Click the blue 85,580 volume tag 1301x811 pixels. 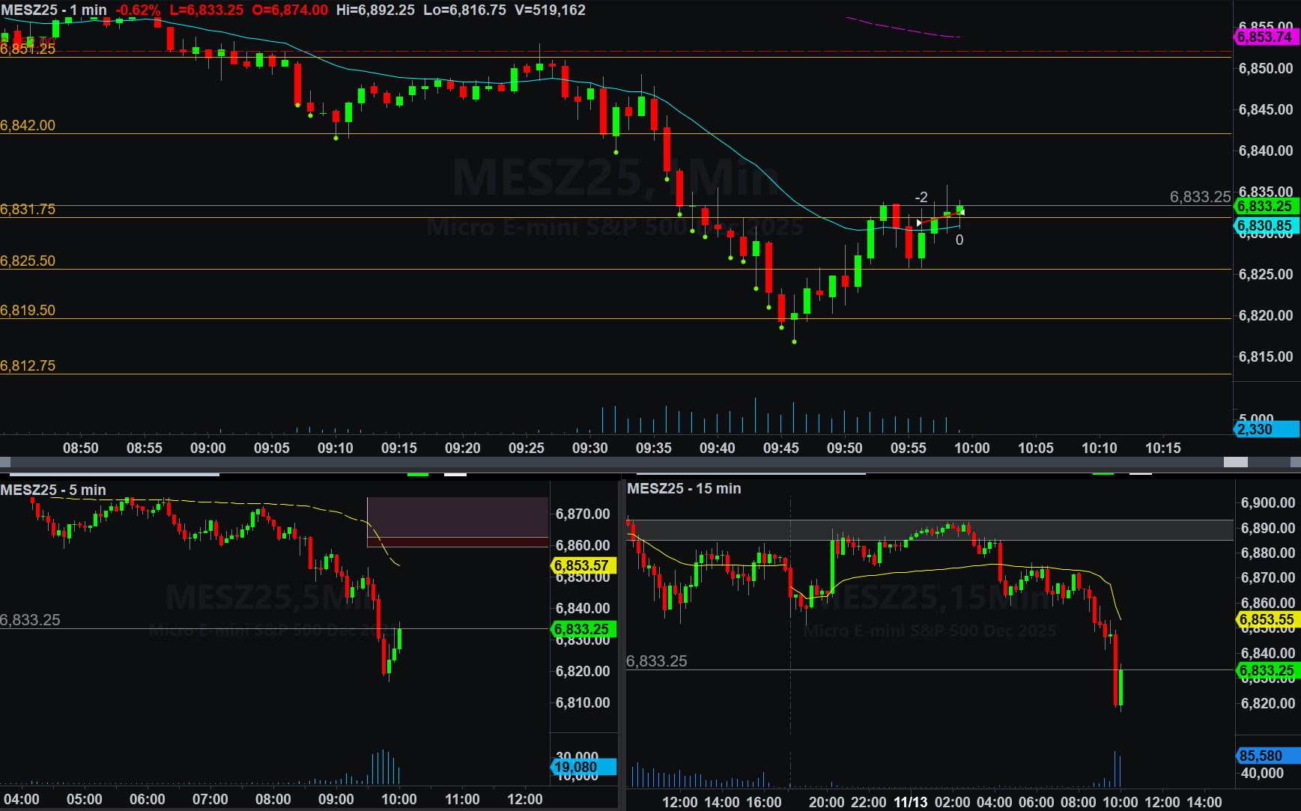coord(1265,756)
